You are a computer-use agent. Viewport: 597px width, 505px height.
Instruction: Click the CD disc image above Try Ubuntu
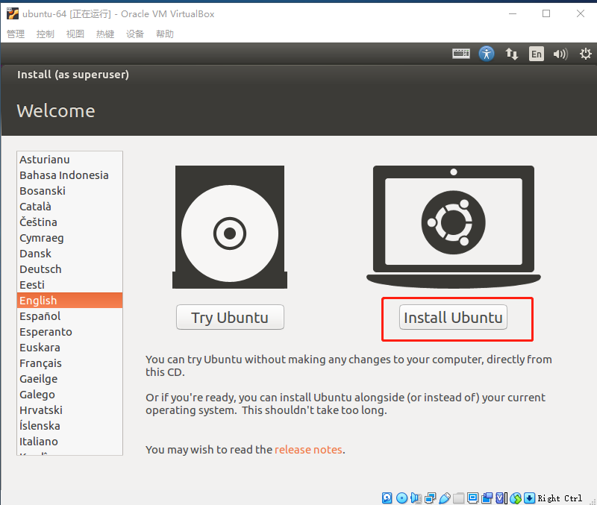point(230,227)
